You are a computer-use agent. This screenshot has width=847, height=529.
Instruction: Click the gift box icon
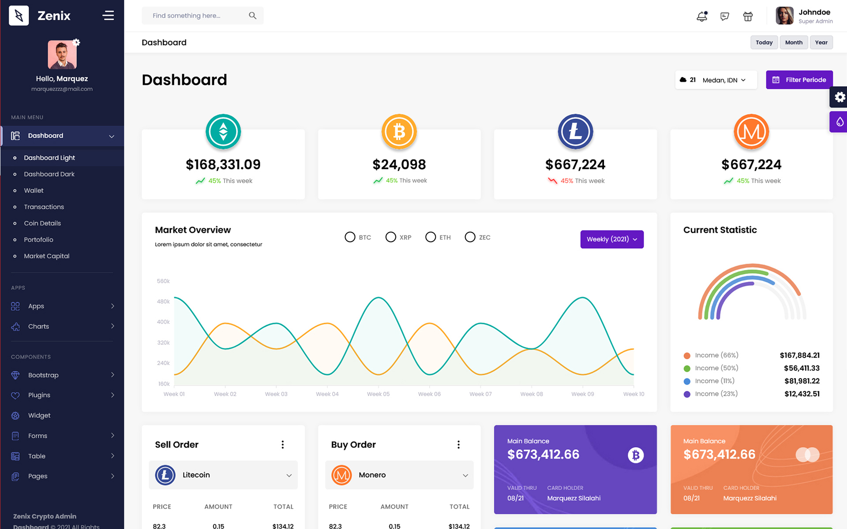point(748,16)
